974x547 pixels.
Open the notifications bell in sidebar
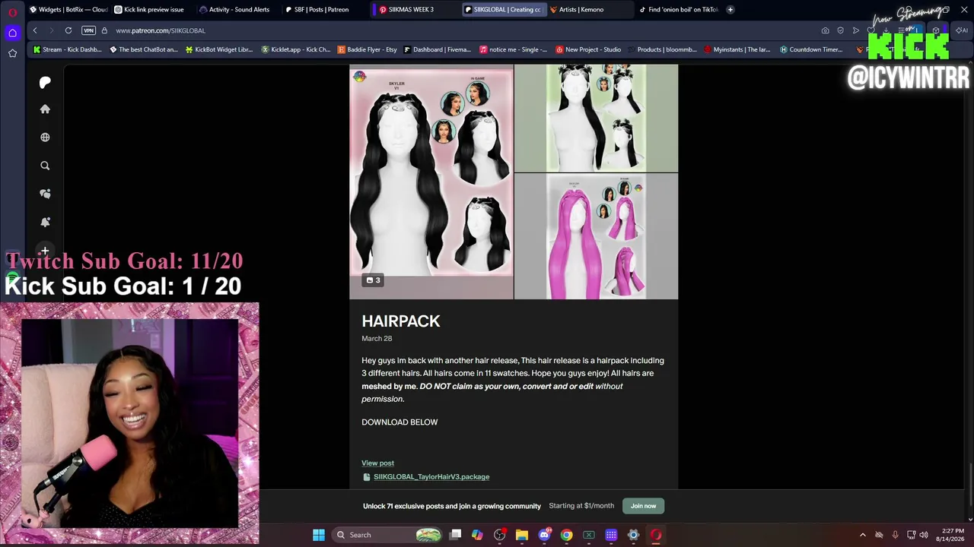45,222
